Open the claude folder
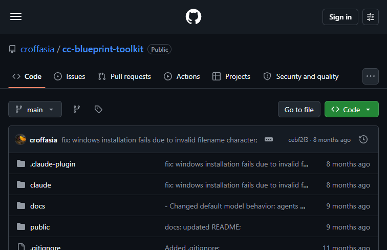This screenshot has width=387, height=250. [x=40, y=185]
